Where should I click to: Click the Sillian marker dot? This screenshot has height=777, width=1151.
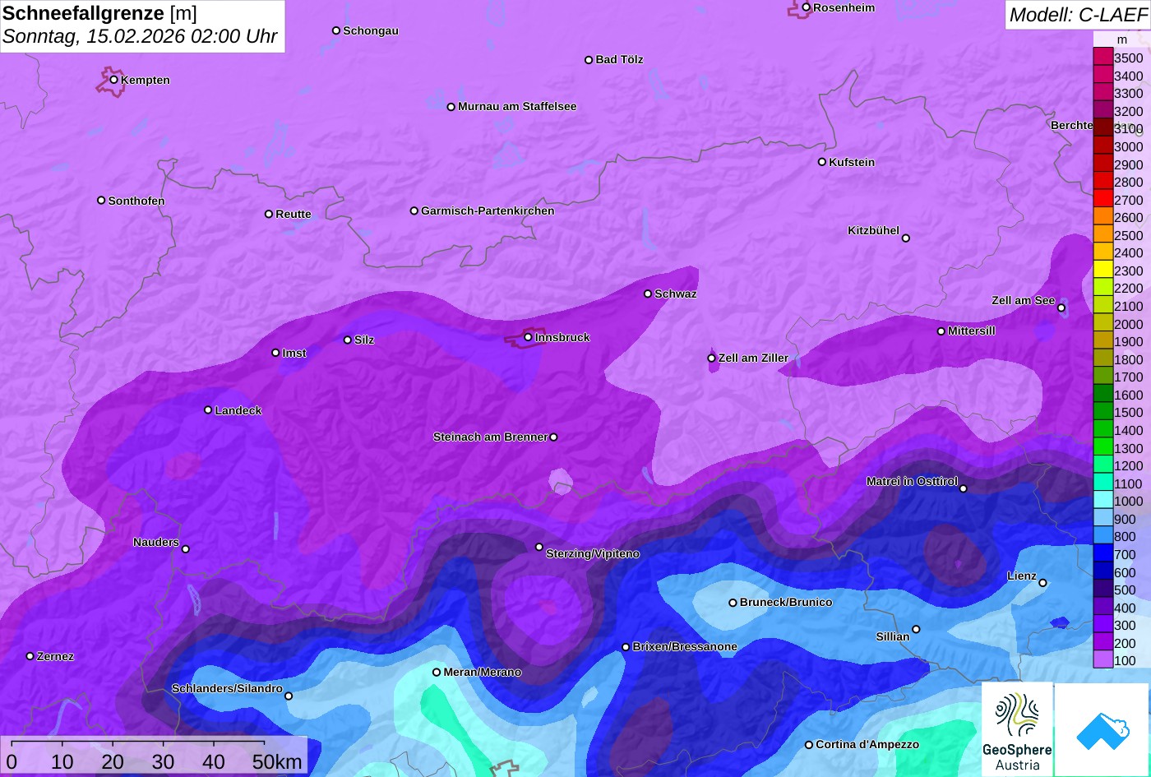[916, 630]
